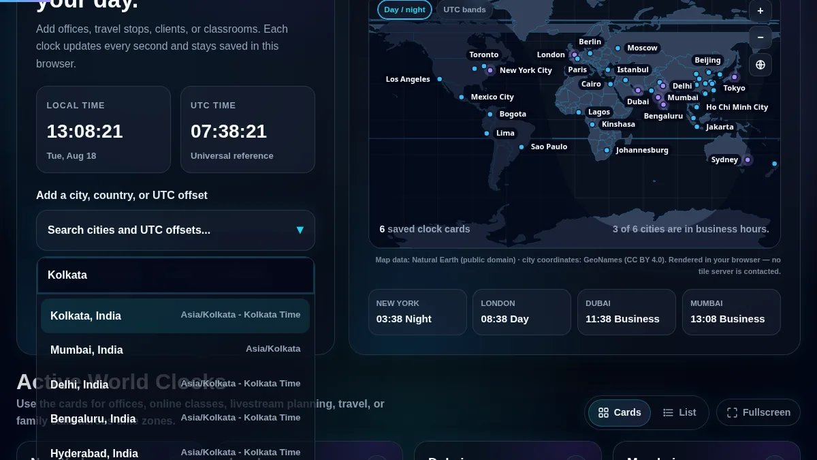Reset map view with globe icon
The width and height of the screenshot is (817, 460).
click(x=760, y=65)
